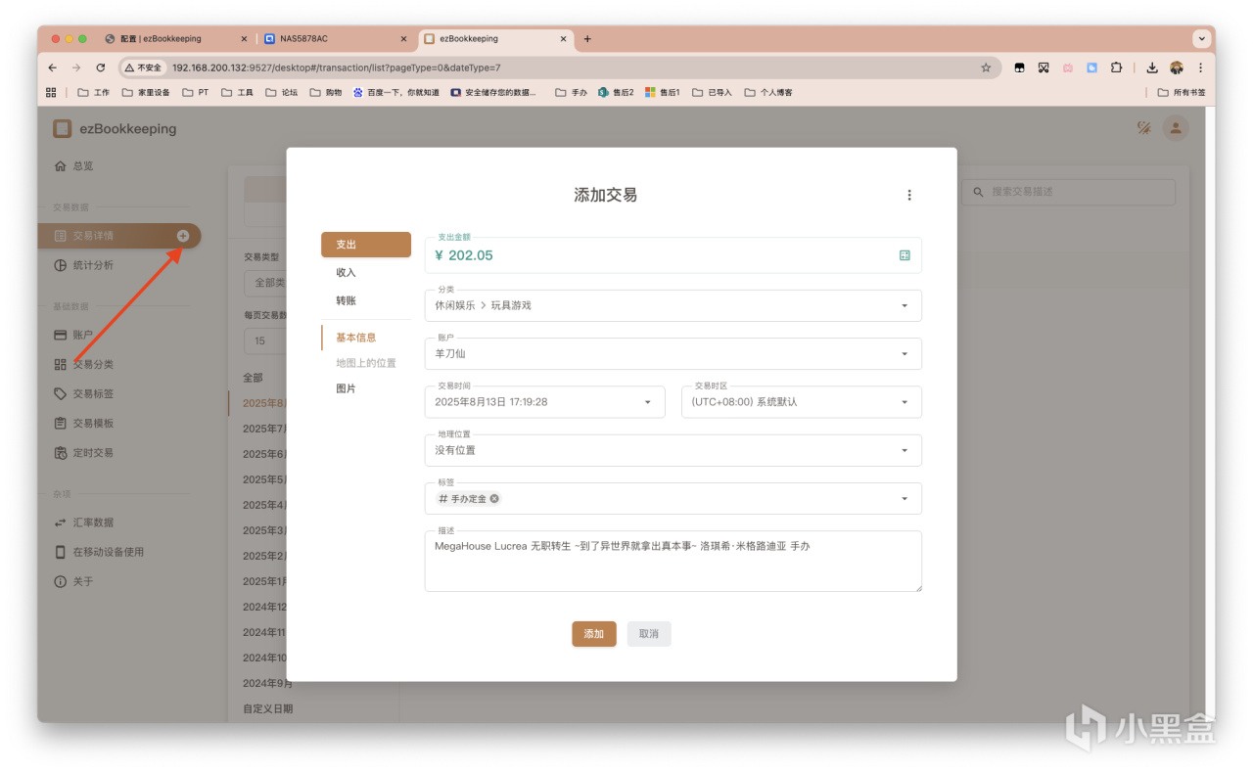Click the theme switch icon beside the avatar
The height and width of the screenshot is (772, 1253).
tap(1143, 128)
